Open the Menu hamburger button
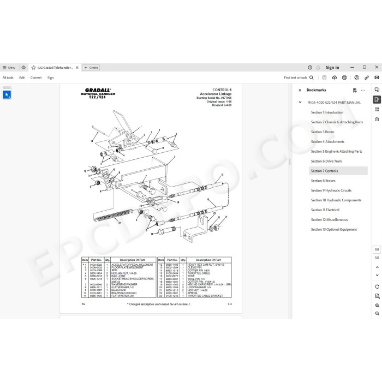The image size is (382, 382). pyautogui.click(x=9, y=68)
